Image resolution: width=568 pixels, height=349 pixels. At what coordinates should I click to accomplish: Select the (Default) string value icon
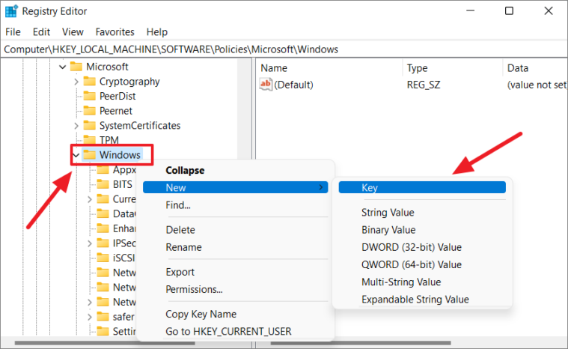point(266,85)
